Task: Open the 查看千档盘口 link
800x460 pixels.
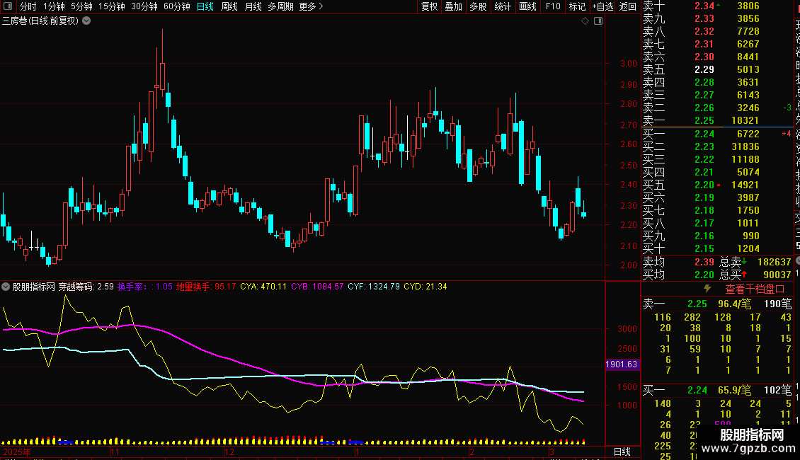Action: click(755, 289)
